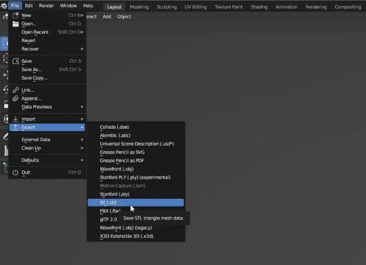Expand the Defaults submenu
Image resolution: width=366 pixels, height=265 pixels.
30,160
